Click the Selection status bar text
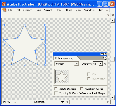The height and width of the screenshot is (106, 116). pyautogui.click(x=39, y=102)
